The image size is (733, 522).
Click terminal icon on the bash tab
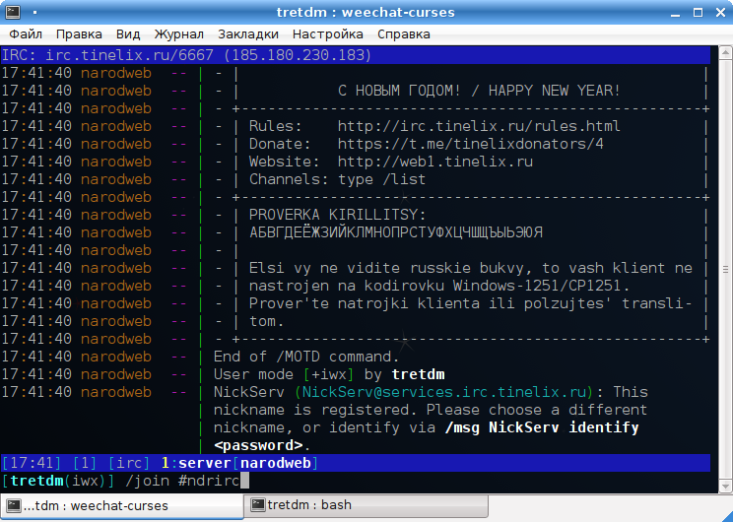256,505
